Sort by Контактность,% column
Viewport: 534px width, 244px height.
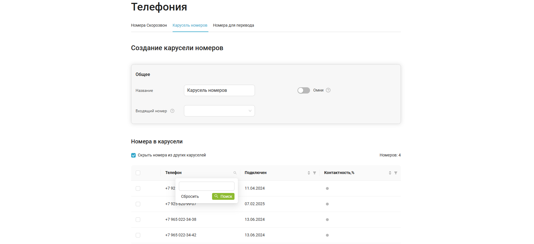point(390,173)
